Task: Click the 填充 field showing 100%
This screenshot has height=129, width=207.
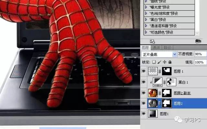Action: click(x=199, y=62)
